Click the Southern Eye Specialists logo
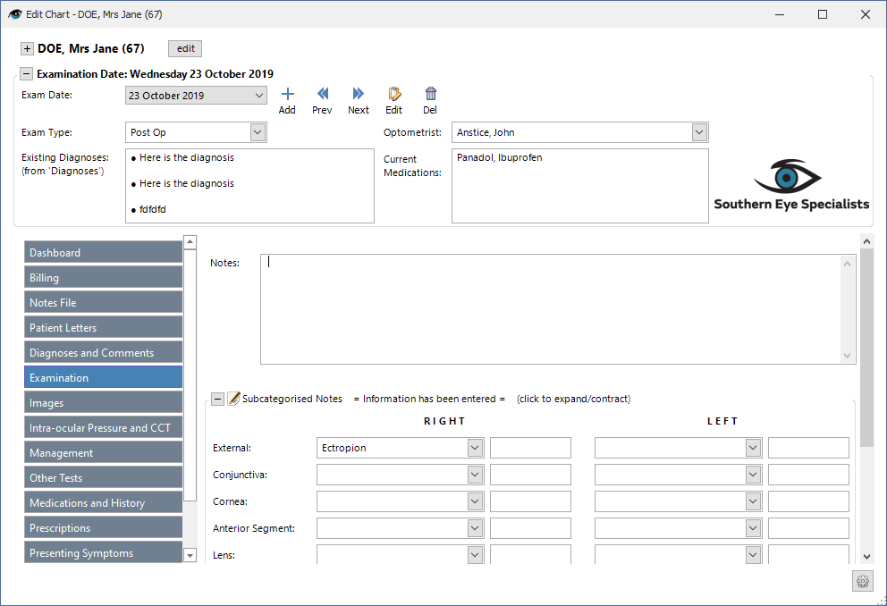The width and height of the screenshot is (887, 606). 790,185
